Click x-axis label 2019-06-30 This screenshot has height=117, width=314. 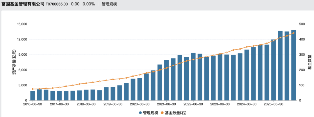113,104
